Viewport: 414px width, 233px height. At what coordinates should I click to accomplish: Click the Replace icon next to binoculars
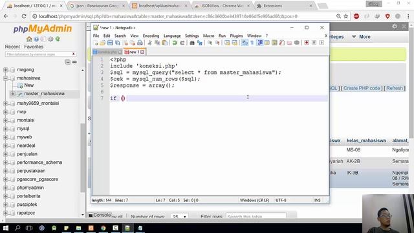pos(200,43)
